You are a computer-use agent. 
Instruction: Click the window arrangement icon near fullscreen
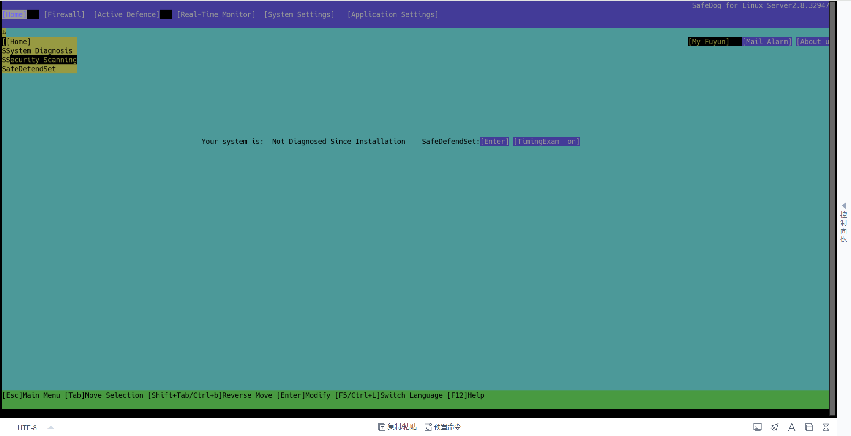(808, 427)
